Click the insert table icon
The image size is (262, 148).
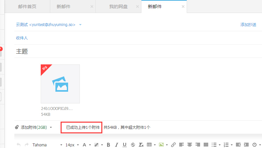tap(149, 145)
